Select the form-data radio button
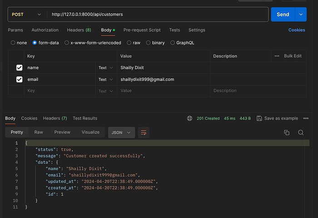The height and width of the screenshot is (218, 318). pos(35,43)
